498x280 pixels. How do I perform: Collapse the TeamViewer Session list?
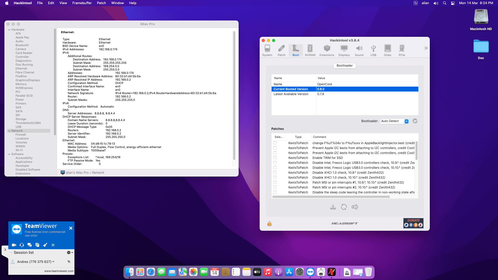[11, 253]
